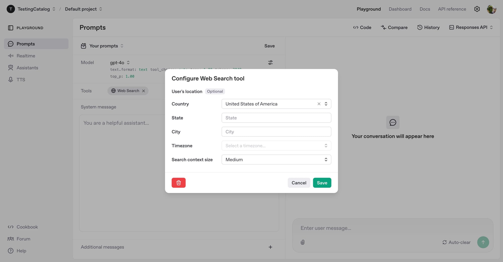Open model settings sliders icon
The width and height of the screenshot is (503, 262).
(270, 63)
